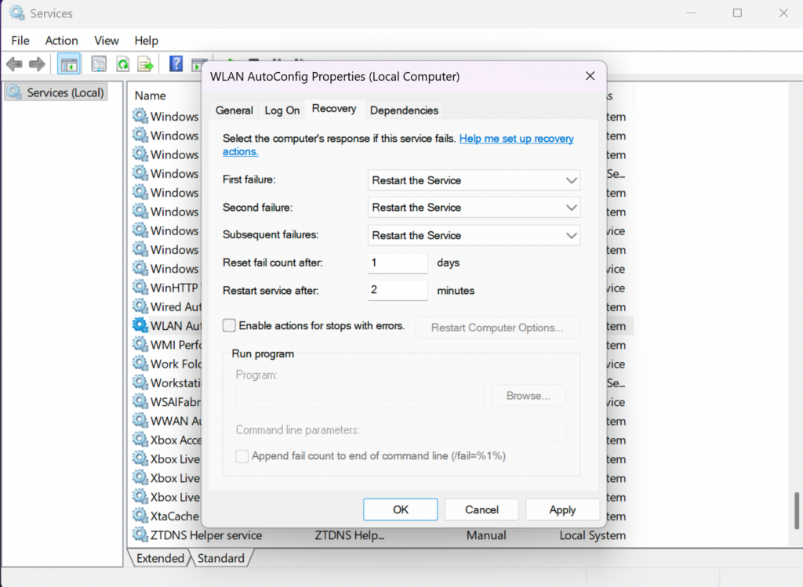
Task: Click gear icon of WWAN row
Action: pos(140,420)
